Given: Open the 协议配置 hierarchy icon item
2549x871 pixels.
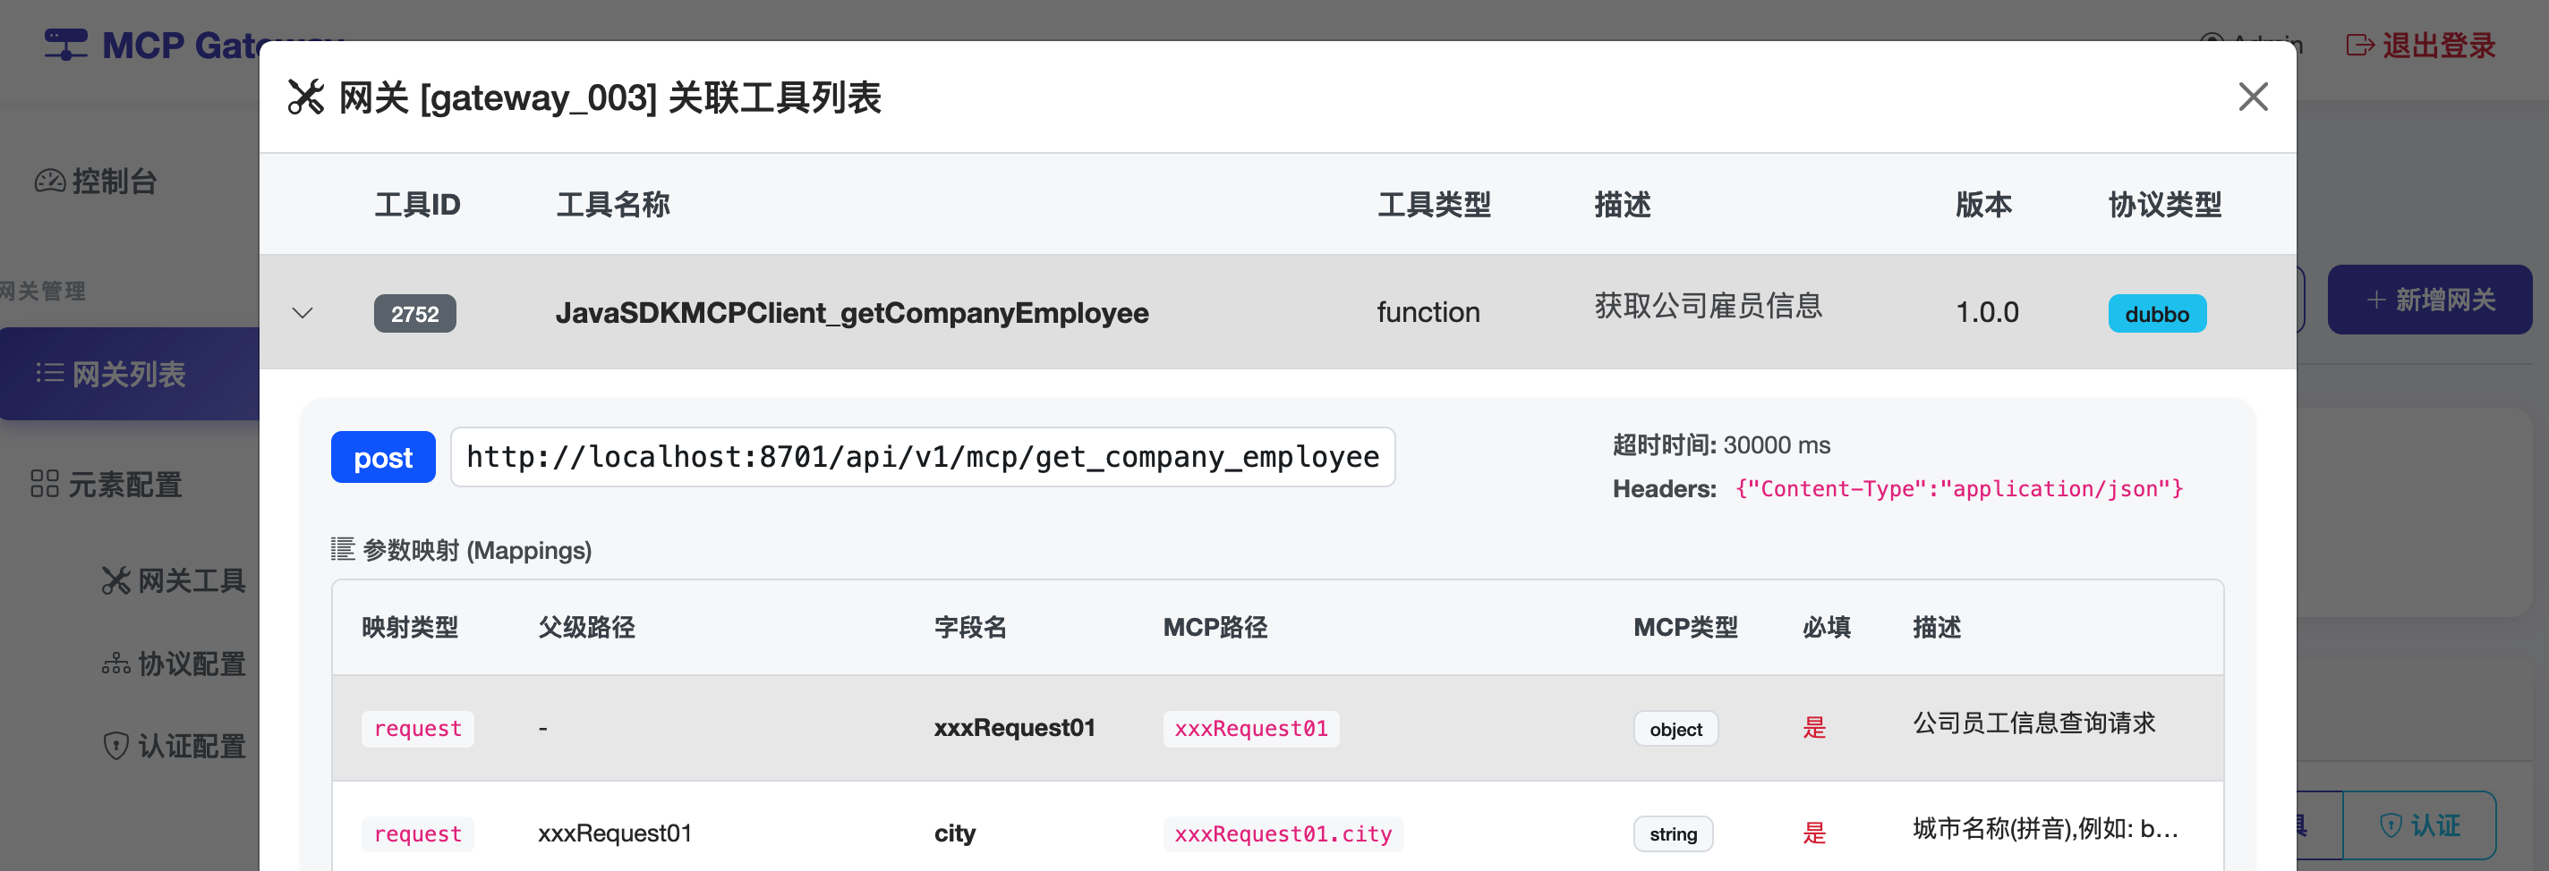Looking at the screenshot, I should 115,664.
